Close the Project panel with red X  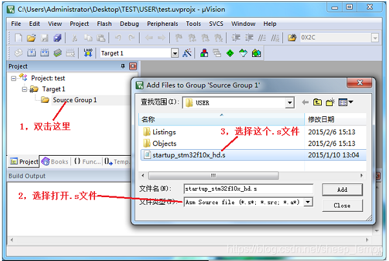[x=133, y=67]
